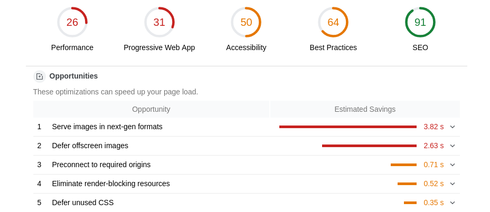Click the Performance score gauge showing 26
The width and height of the screenshot is (490, 212).
(72, 22)
